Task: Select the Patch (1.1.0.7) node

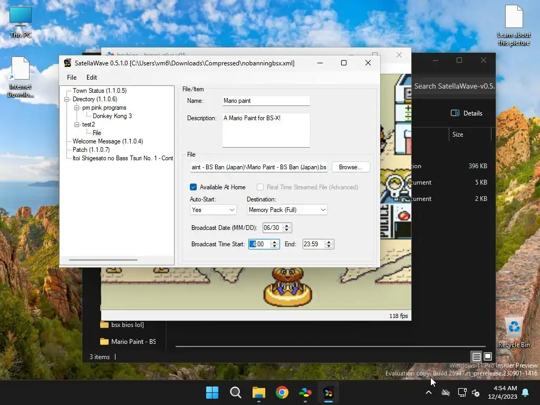Action: point(91,150)
